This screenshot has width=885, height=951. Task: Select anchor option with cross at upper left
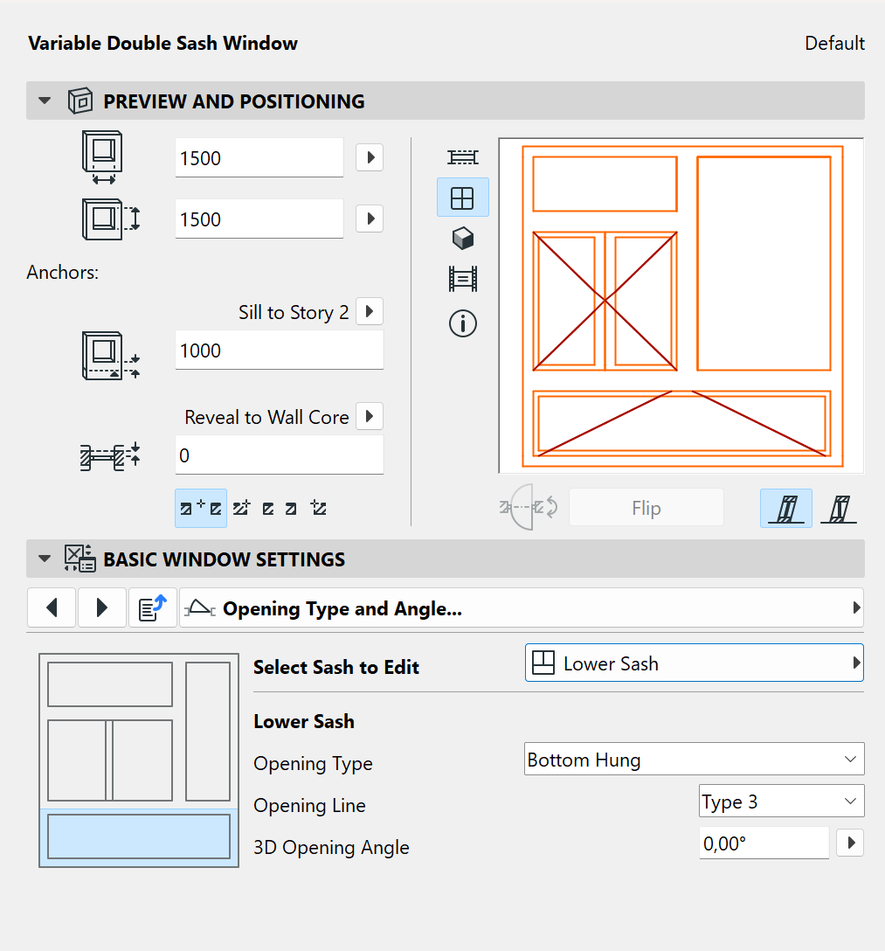point(318,508)
